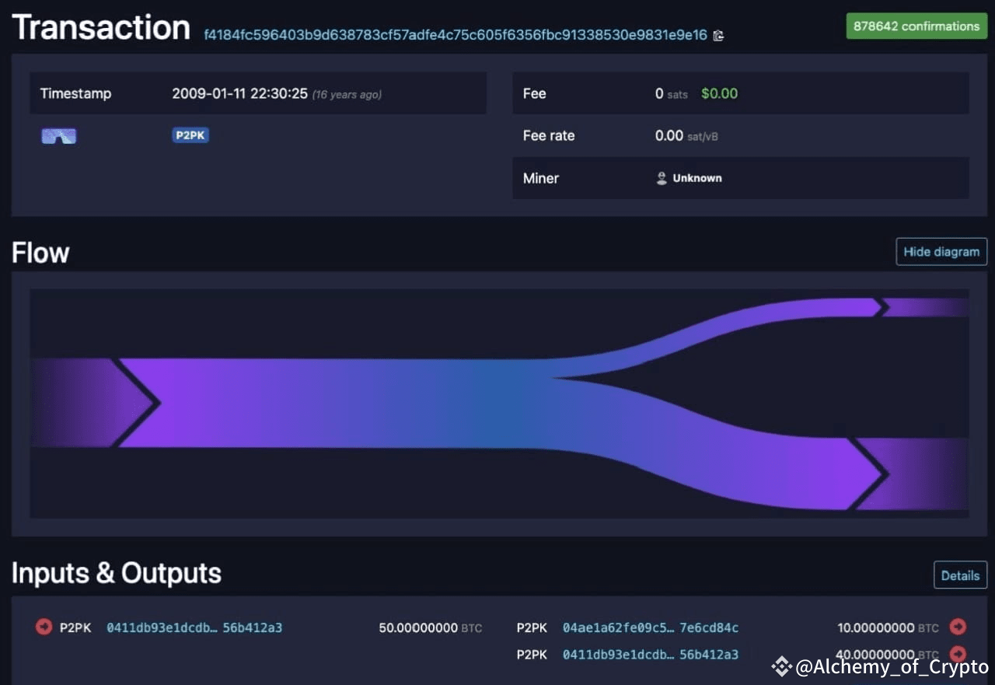This screenshot has width=995, height=685.
Task: Click the red input arrow beside P2PK input
Action: click(44, 627)
